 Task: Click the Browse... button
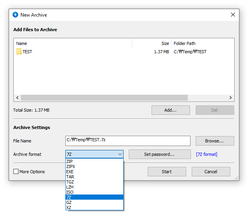pyautogui.click(x=215, y=141)
